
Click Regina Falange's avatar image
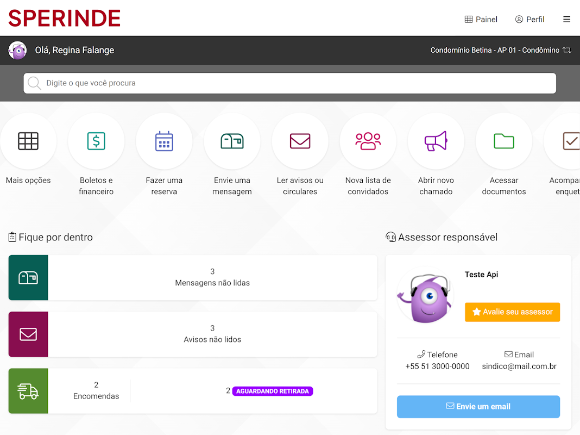click(x=17, y=51)
